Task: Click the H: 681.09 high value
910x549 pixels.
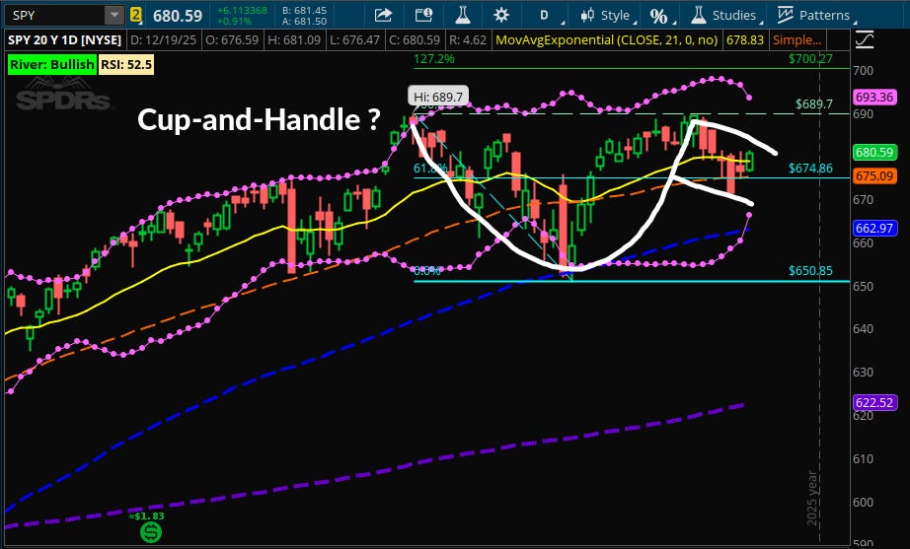Action: 294,40
